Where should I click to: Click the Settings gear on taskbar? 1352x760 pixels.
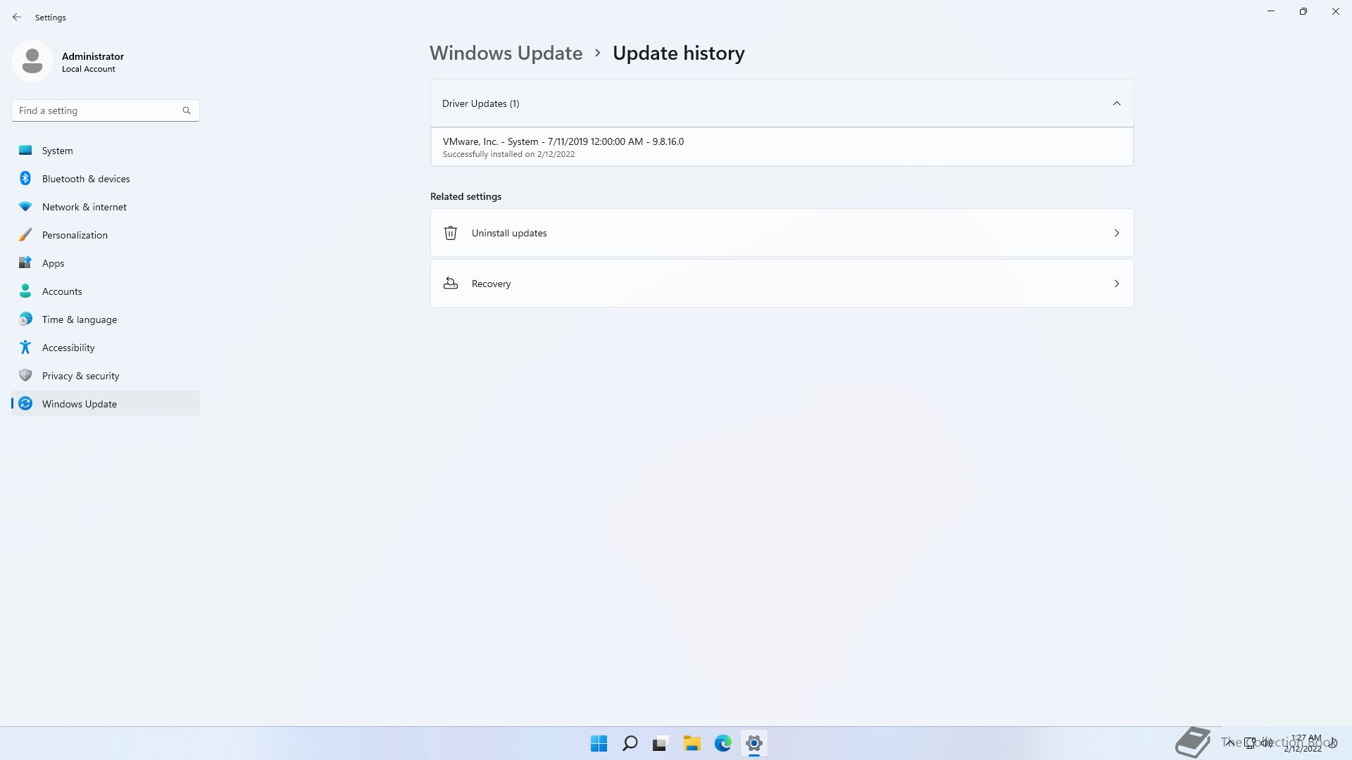(x=754, y=743)
